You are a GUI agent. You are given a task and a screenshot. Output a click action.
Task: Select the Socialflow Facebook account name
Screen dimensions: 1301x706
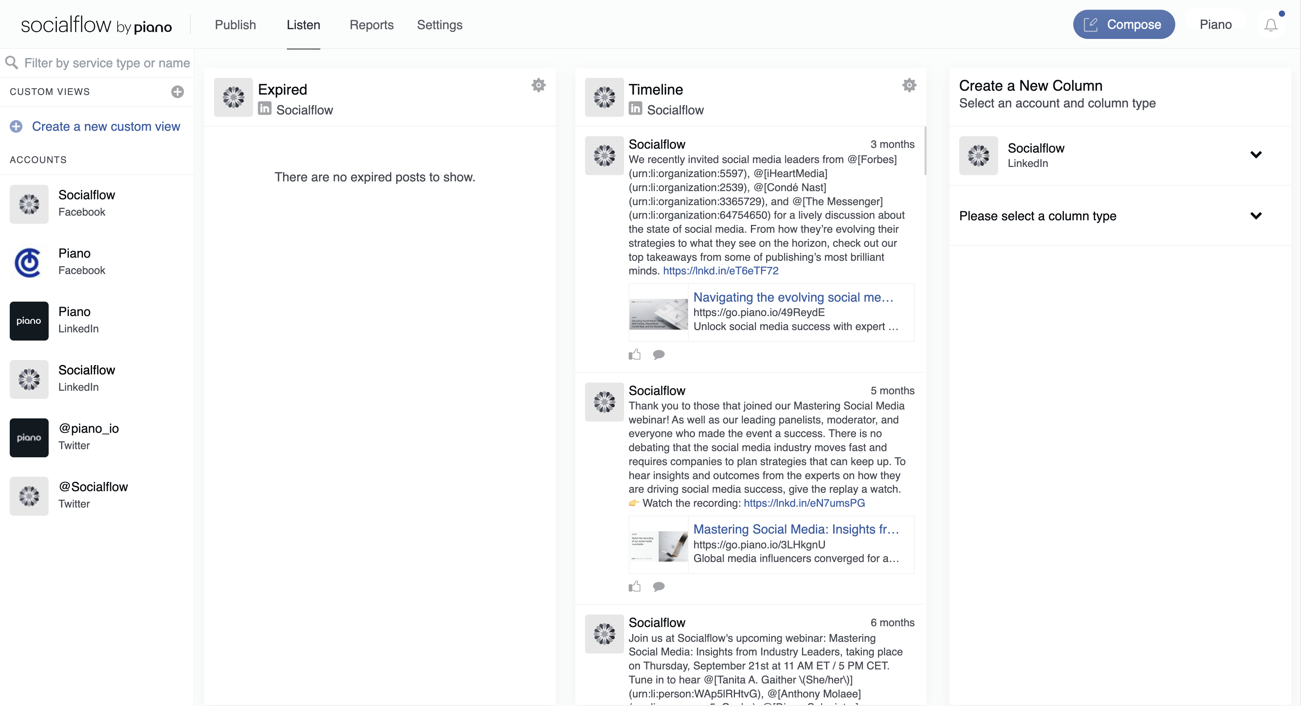(86, 195)
